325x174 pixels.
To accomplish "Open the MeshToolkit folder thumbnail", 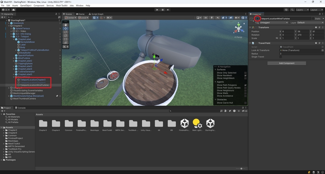I will [x=107, y=124].
